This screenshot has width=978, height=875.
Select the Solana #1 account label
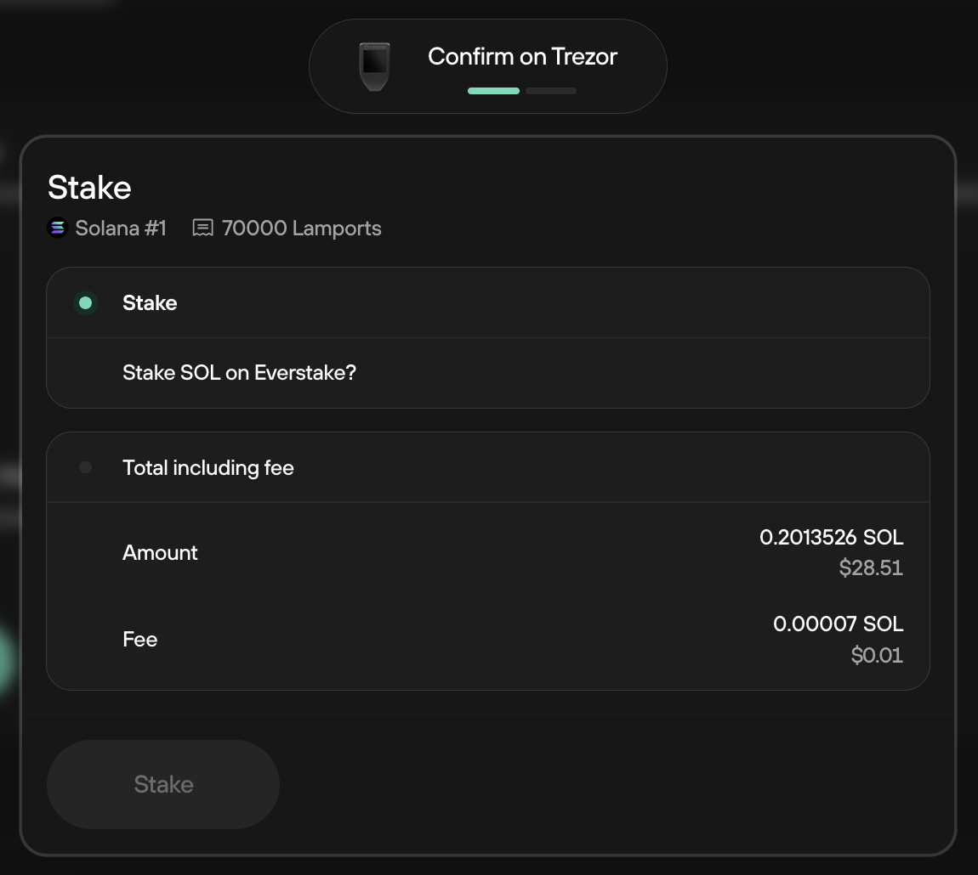point(121,229)
